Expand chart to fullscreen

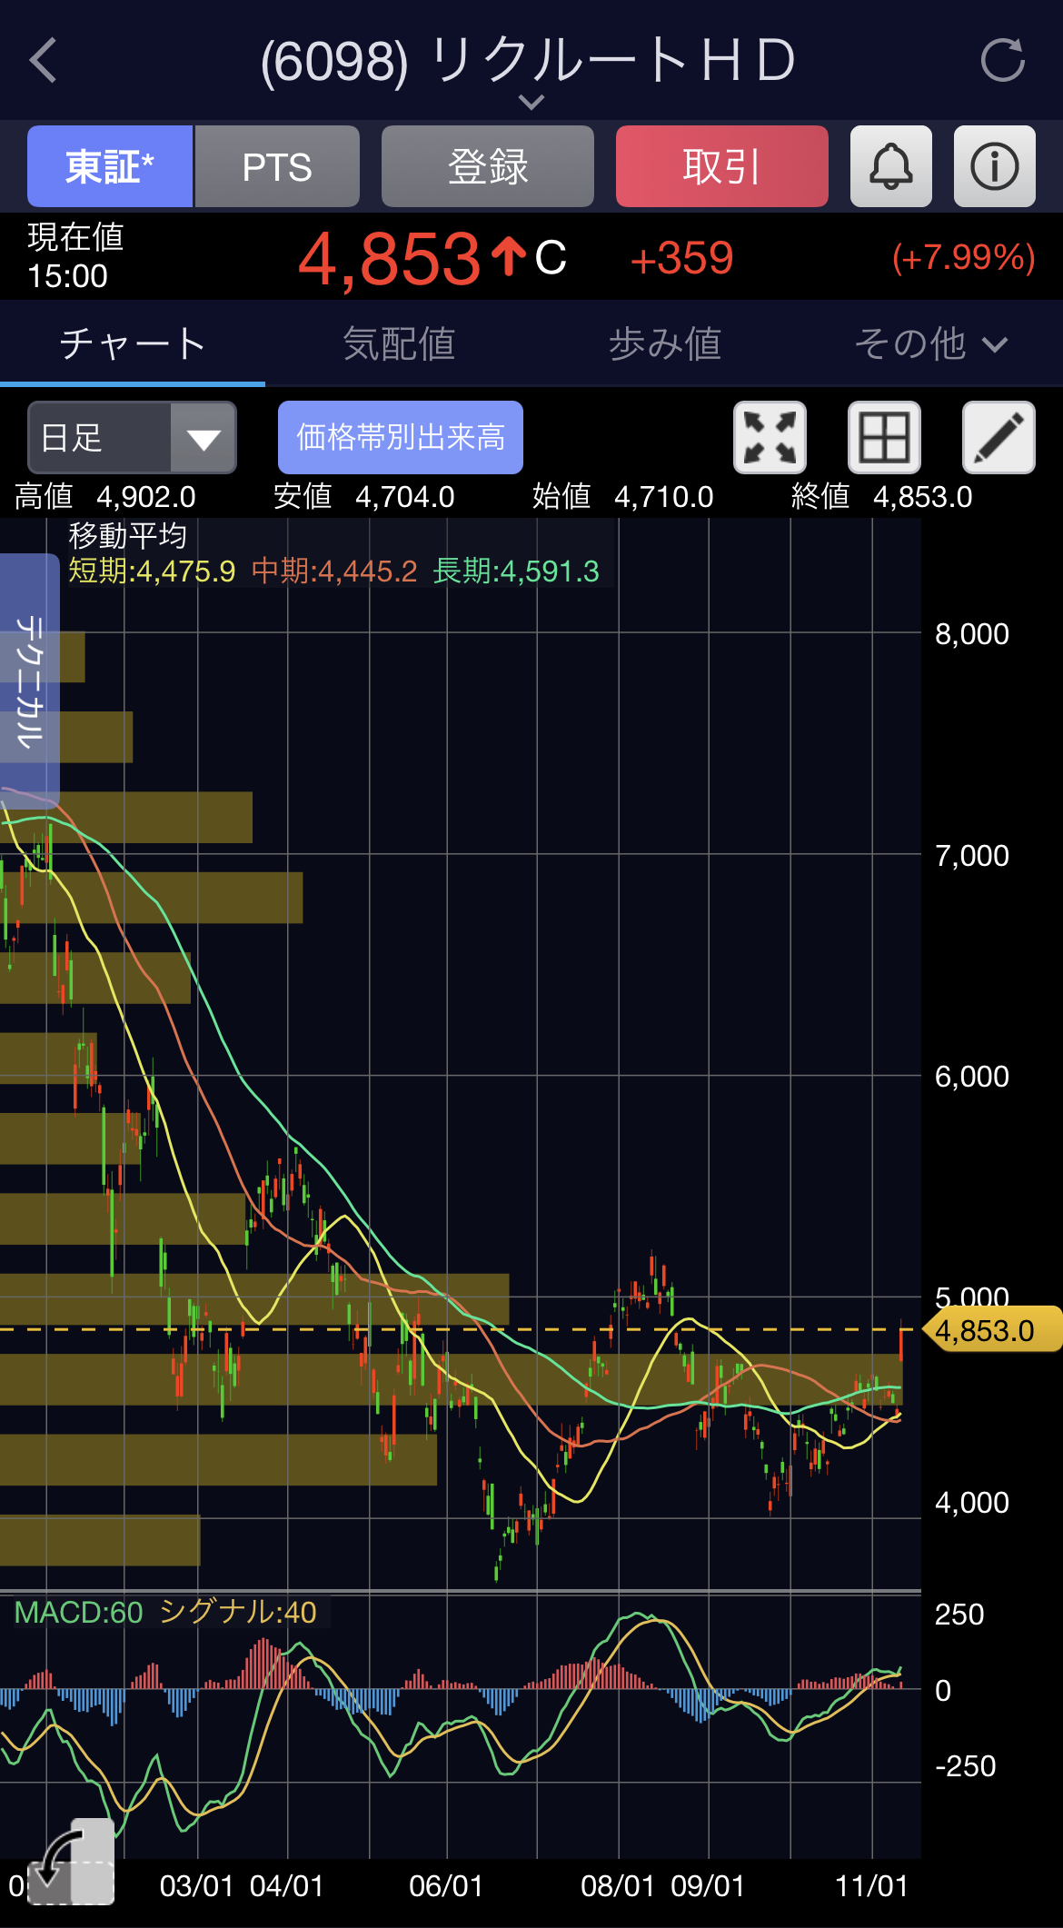point(770,437)
